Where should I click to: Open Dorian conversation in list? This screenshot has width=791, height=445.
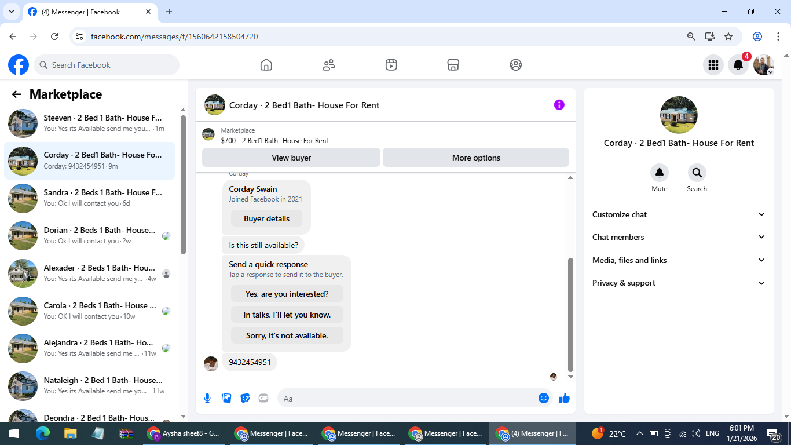pos(90,236)
